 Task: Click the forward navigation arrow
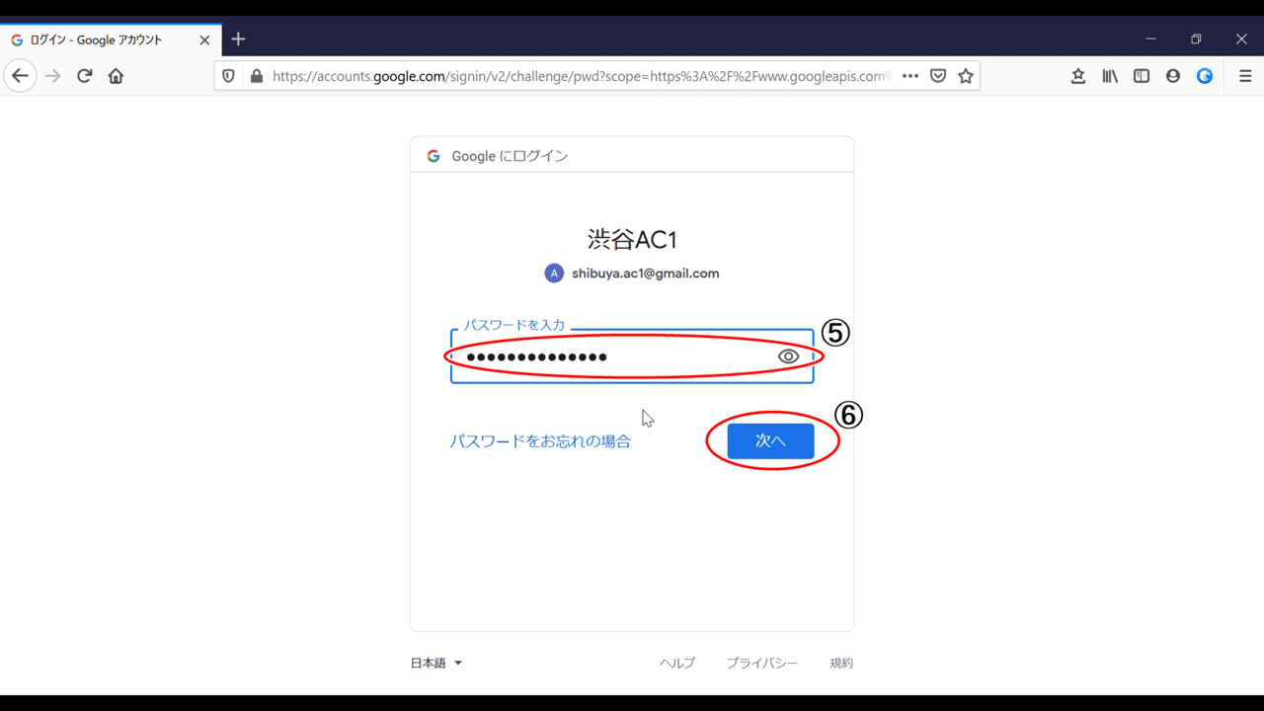pyautogui.click(x=53, y=76)
